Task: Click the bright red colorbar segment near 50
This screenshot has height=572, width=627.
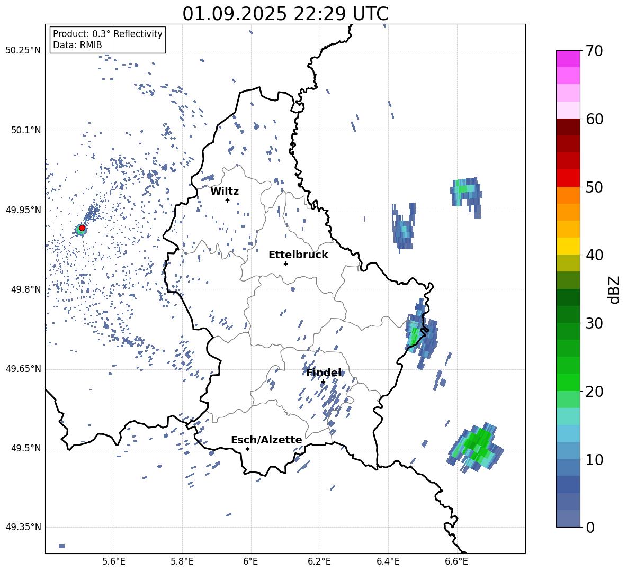Action: [x=568, y=178]
